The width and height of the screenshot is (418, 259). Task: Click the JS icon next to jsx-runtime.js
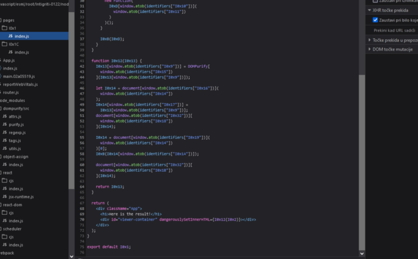tap(4, 196)
